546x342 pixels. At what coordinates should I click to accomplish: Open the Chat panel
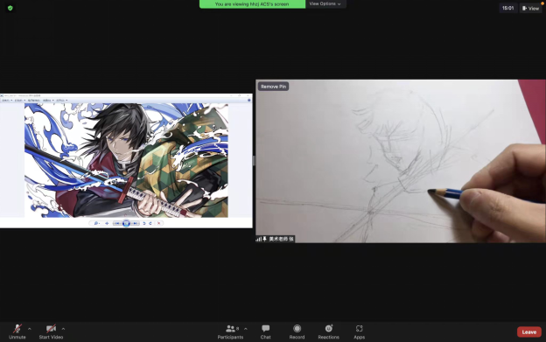click(x=266, y=332)
